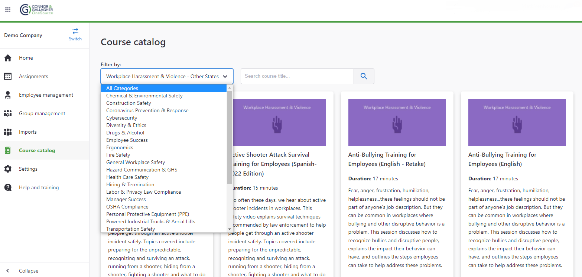This screenshot has width=582, height=277.
Task: Select General Workplace Safety option
Action: 164,162
